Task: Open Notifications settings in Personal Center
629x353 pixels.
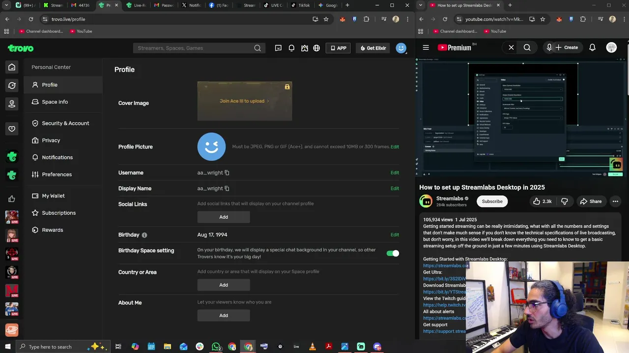Action: [63, 157]
